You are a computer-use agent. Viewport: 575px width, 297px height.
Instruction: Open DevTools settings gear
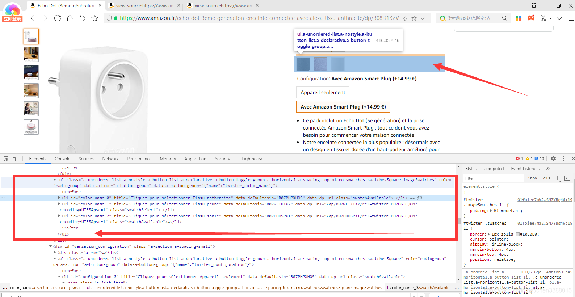[553, 158]
